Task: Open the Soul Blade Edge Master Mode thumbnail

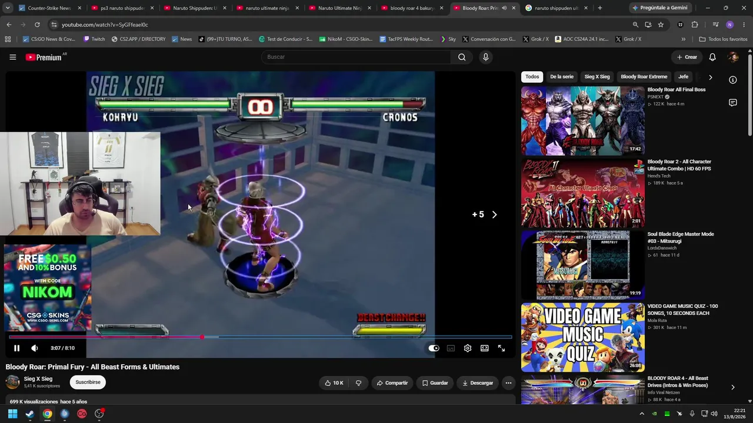Action: [582, 265]
